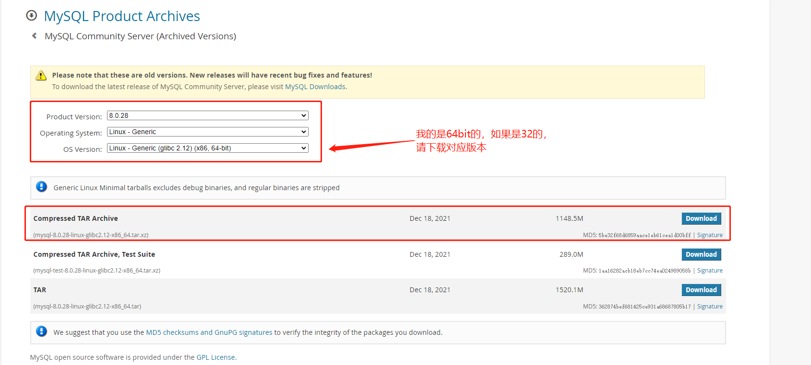The width and height of the screenshot is (811, 365).
Task: Open the GPL License link
Action: [216, 357]
